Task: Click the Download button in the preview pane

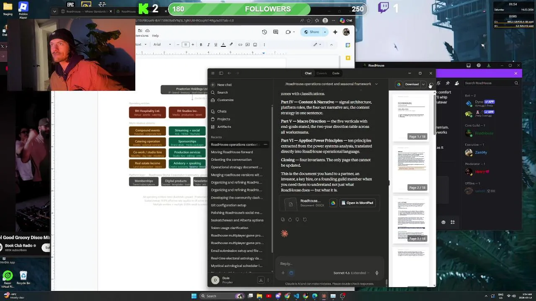Action: click(412, 84)
